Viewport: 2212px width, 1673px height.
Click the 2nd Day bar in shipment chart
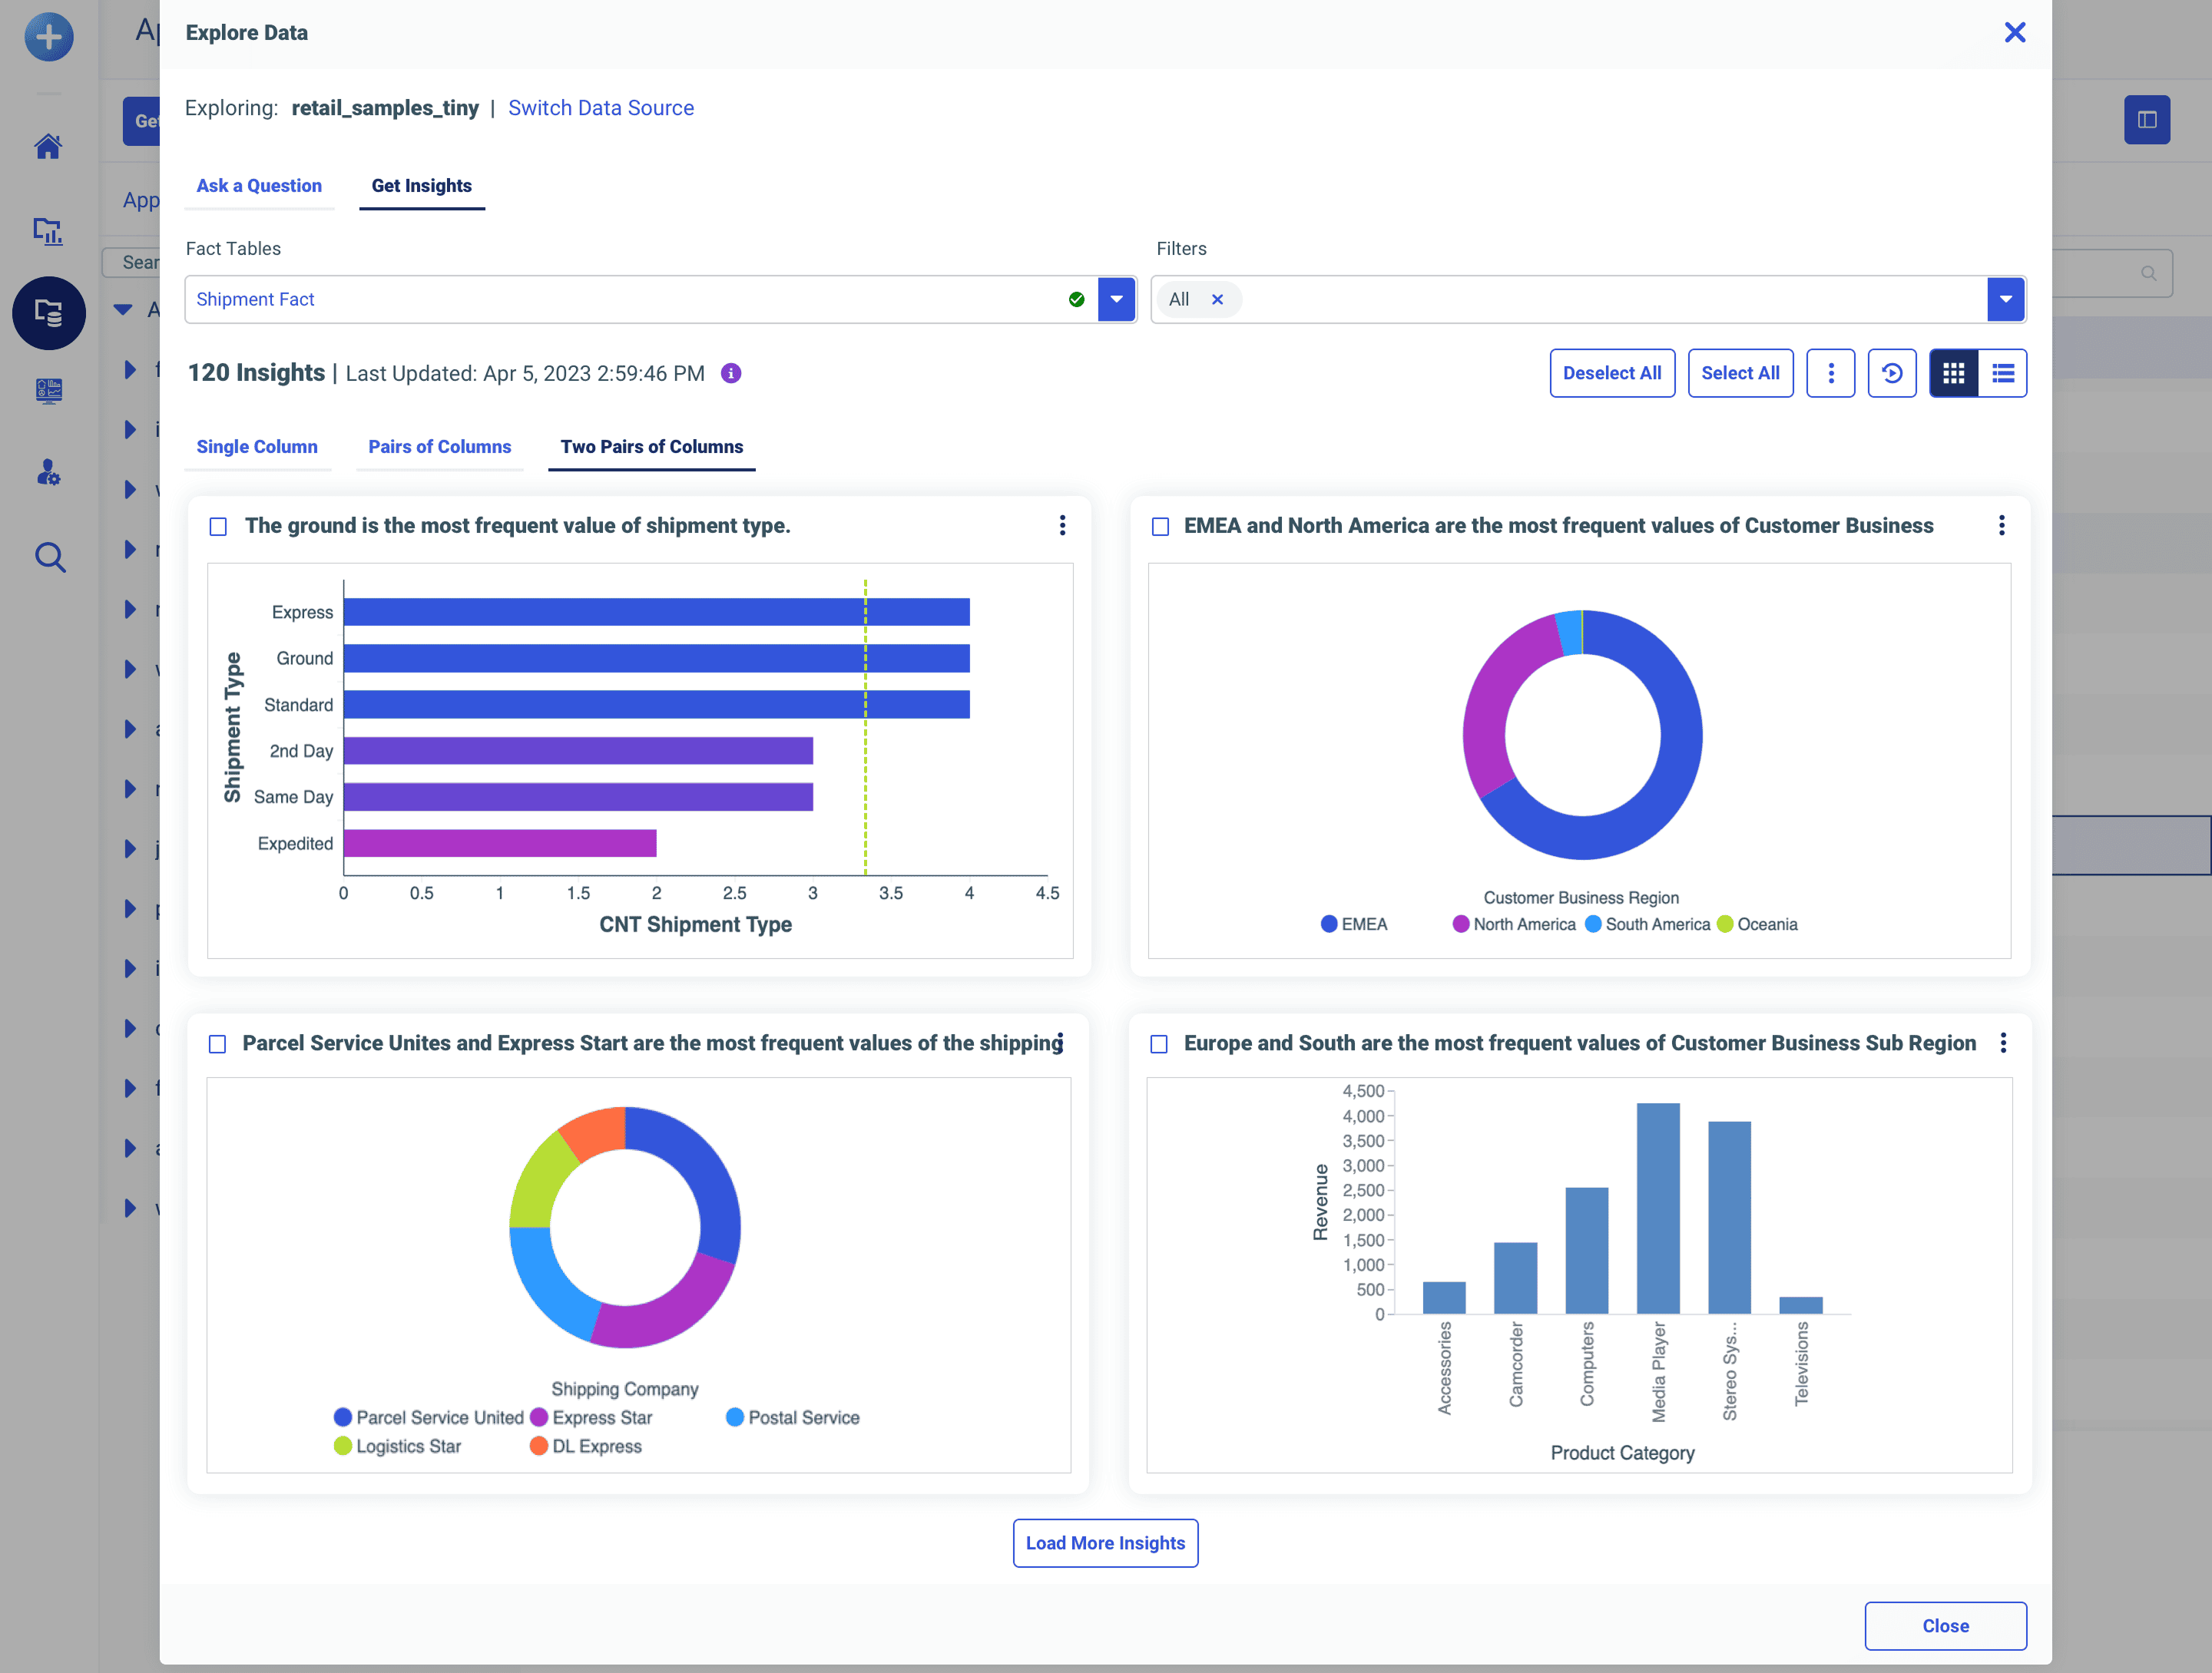point(578,751)
